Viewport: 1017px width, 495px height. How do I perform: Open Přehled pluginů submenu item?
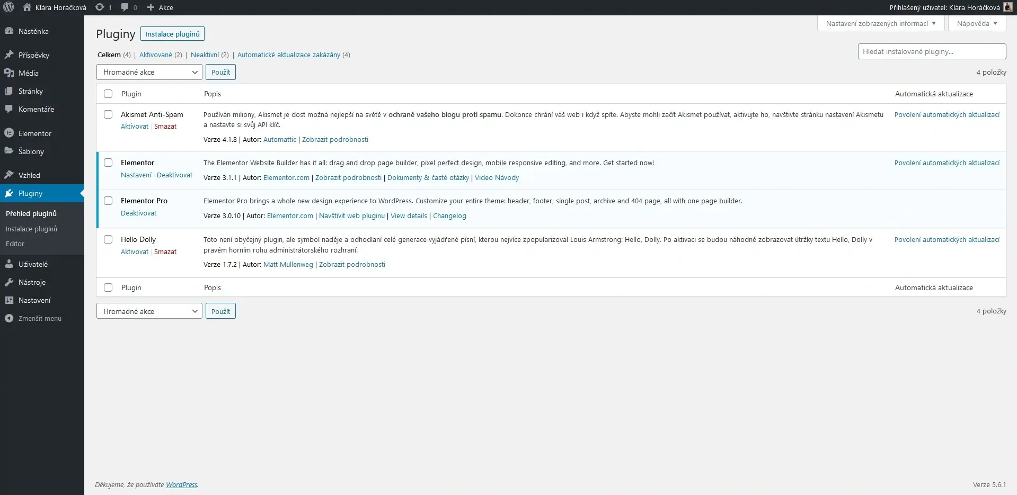pyautogui.click(x=31, y=213)
